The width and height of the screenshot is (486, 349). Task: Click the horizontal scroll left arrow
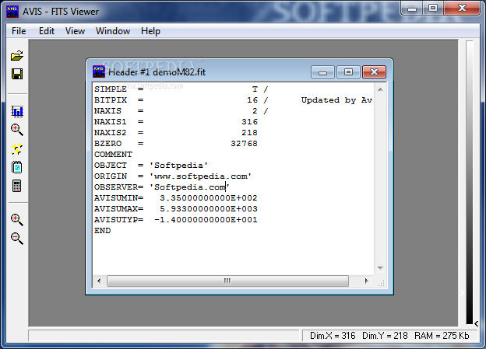pyautogui.click(x=99, y=281)
